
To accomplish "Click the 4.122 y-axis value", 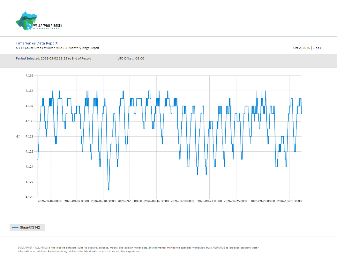I will (29, 182).
